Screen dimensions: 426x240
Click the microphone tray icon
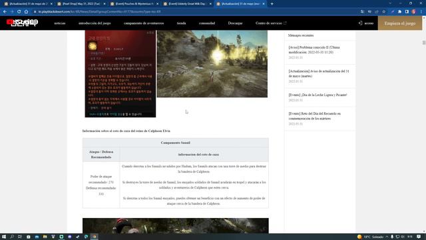point(392,237)
